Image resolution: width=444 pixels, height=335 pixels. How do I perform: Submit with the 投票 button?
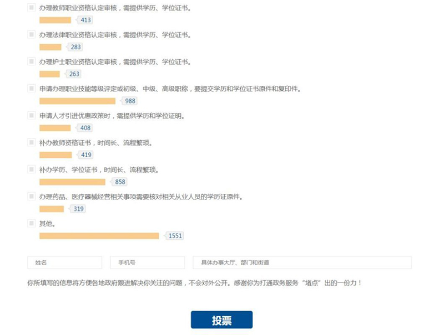click(221, 319)
